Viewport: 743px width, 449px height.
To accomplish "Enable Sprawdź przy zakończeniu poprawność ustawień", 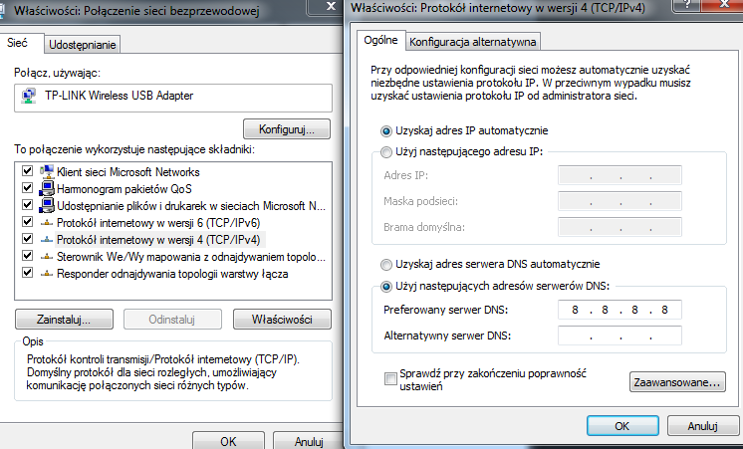I will 390,379.
